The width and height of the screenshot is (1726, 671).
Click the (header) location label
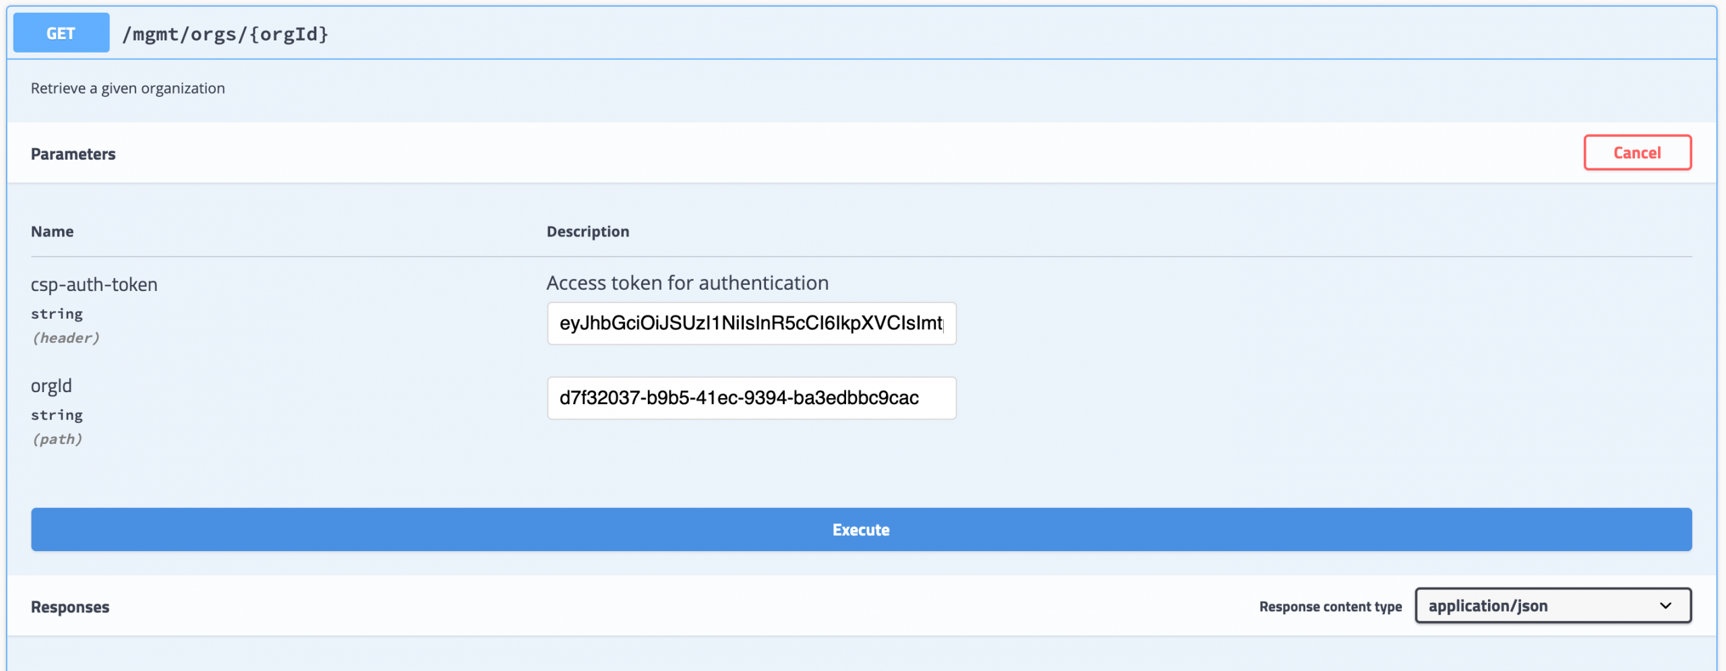(x=65, y=338)
